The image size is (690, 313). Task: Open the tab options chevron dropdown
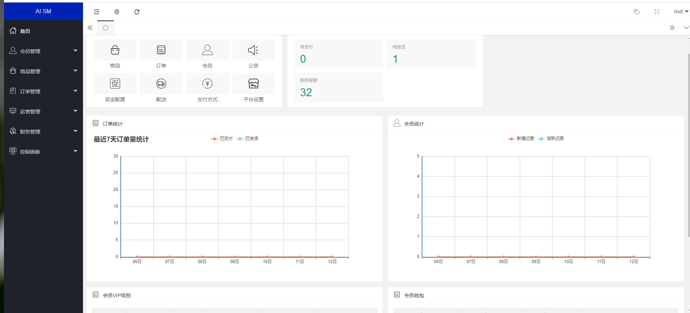pos(686,28)
